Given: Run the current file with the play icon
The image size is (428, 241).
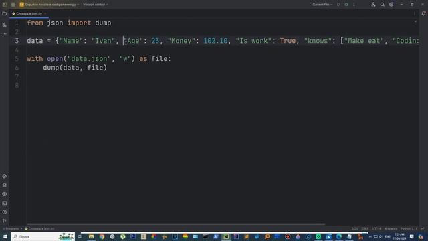Looking at the screenshot, I should click(339, 5).
